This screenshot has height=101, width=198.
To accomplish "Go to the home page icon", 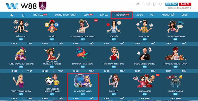I will (12, 15).
